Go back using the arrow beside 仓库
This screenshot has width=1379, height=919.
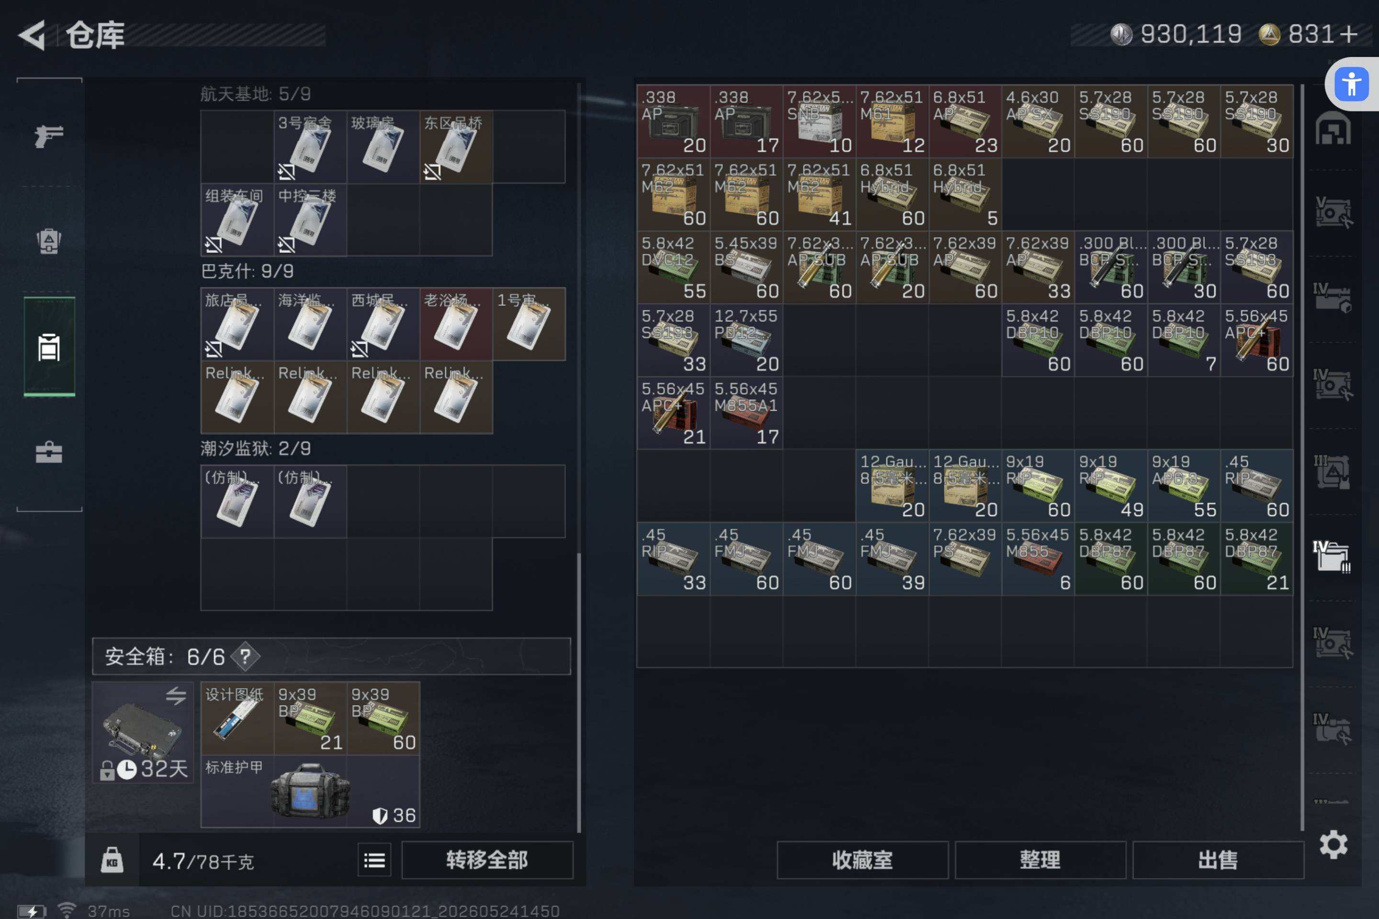point(32,35)
